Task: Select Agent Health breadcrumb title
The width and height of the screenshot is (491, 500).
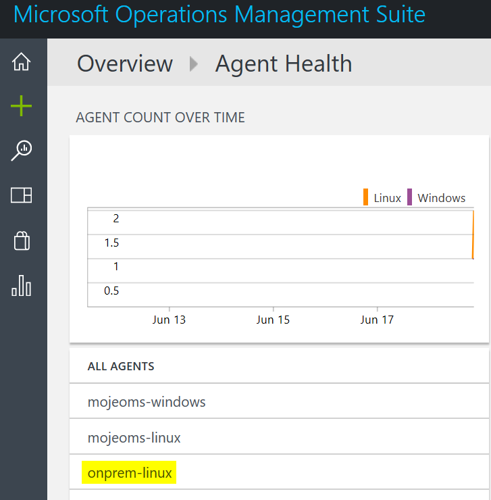Action: tap(284, 64)
